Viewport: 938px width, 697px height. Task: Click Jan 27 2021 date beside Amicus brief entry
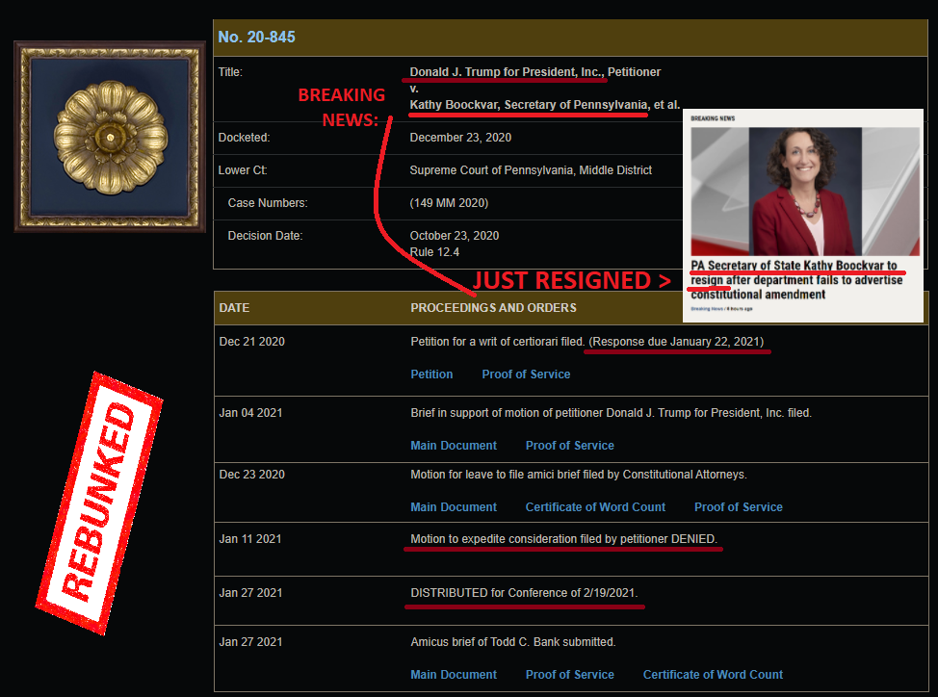250,642
